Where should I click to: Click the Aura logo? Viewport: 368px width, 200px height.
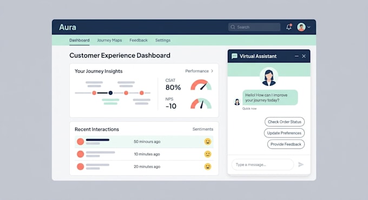[x=68, y=27]
